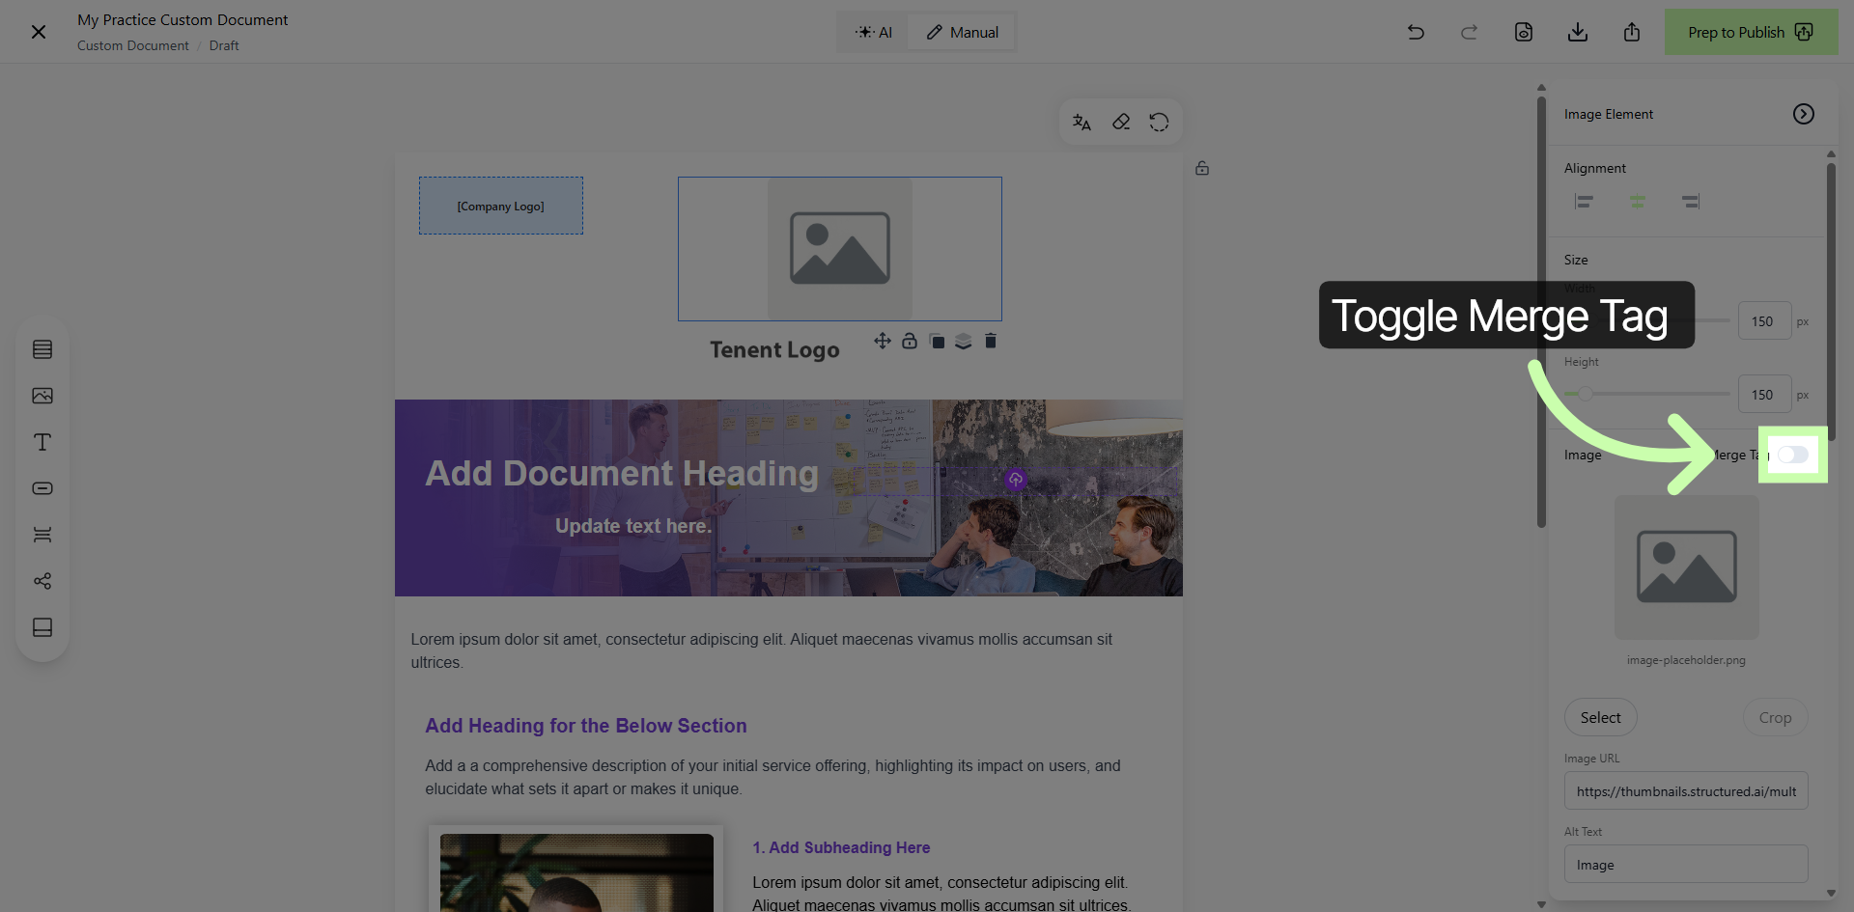Click the move element handle icon
The image size is (1854, 912).
883,341
